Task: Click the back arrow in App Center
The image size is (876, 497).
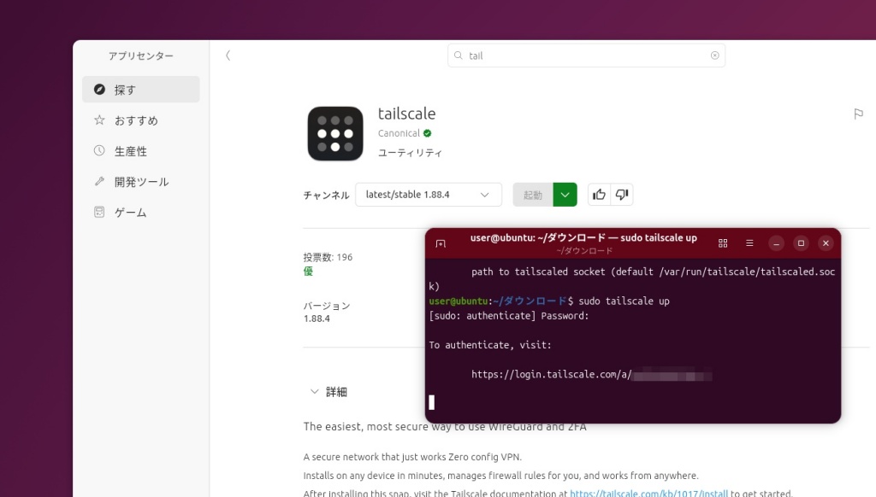Action: point(228,56)
